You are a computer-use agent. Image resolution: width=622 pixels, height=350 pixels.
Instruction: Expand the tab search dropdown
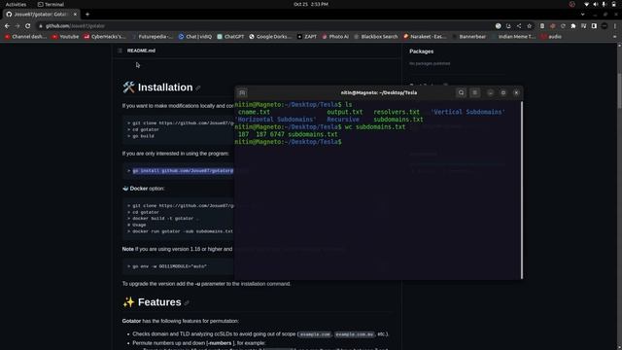(x=583, y=15)
